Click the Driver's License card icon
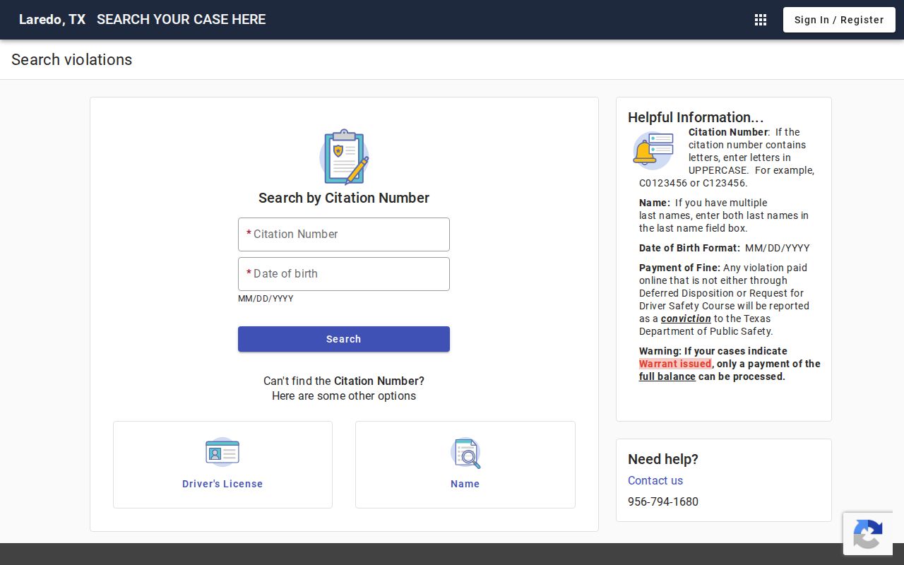Image resolution: width=904 pixels, height=565 pixels. pyautogui.click(x=222, y=452)
